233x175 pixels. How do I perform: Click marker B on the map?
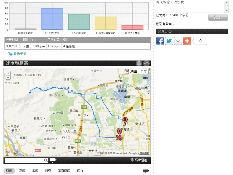[125, 120]
